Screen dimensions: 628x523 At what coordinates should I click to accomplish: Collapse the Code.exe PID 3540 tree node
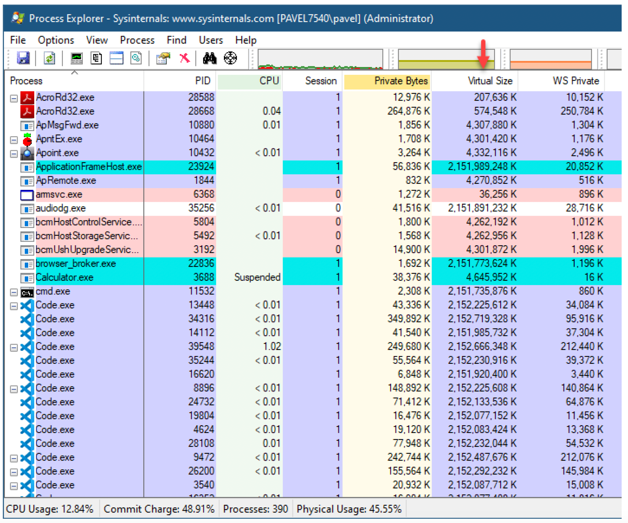coord(14,486)
